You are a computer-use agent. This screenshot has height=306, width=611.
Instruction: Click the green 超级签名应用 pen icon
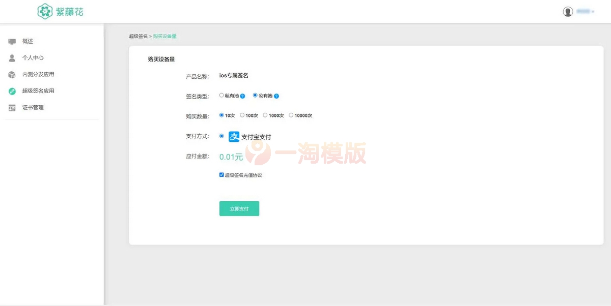pos(11,90)
